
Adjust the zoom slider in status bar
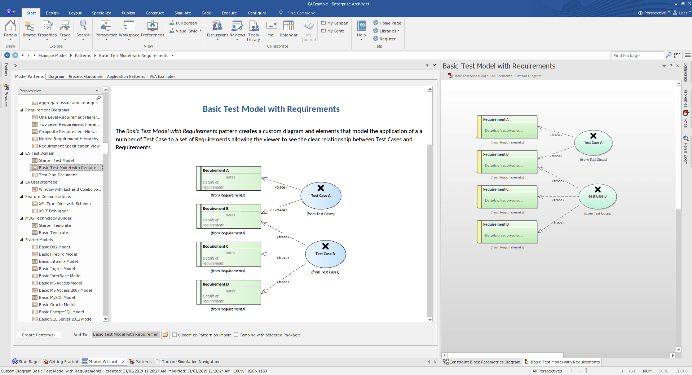pyautogui.click(x=586, y=371)
